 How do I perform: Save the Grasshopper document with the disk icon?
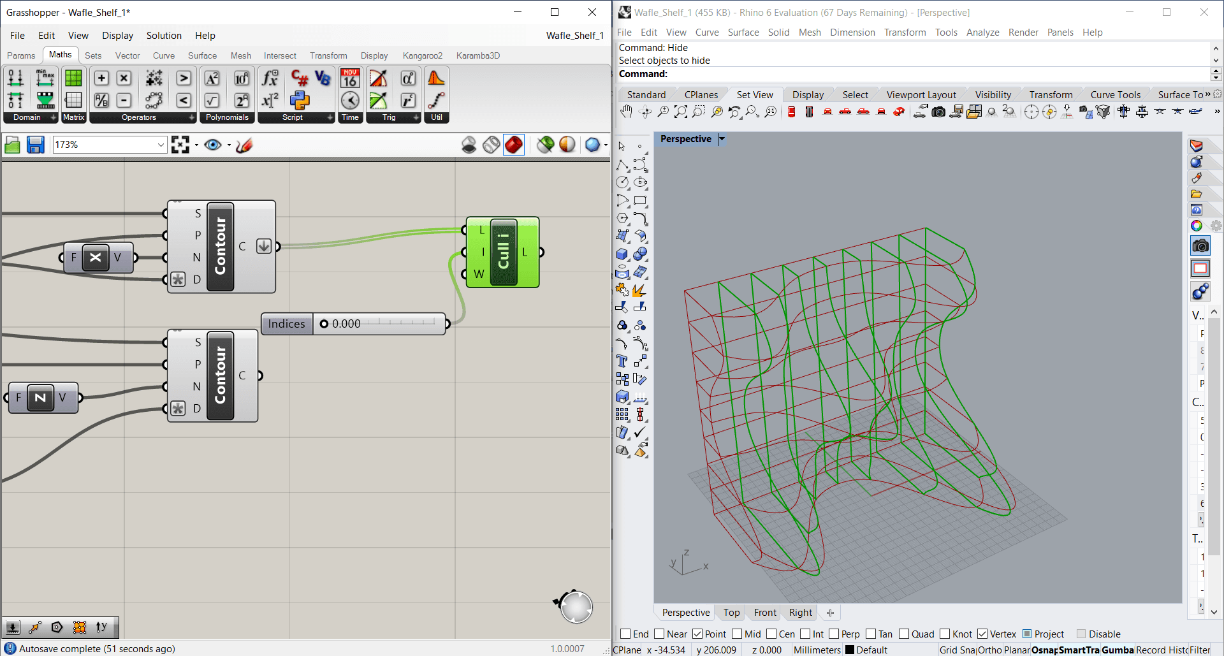(x=35, y=145)
